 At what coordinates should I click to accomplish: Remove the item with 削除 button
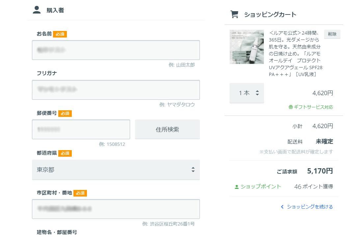coord(332,34)
